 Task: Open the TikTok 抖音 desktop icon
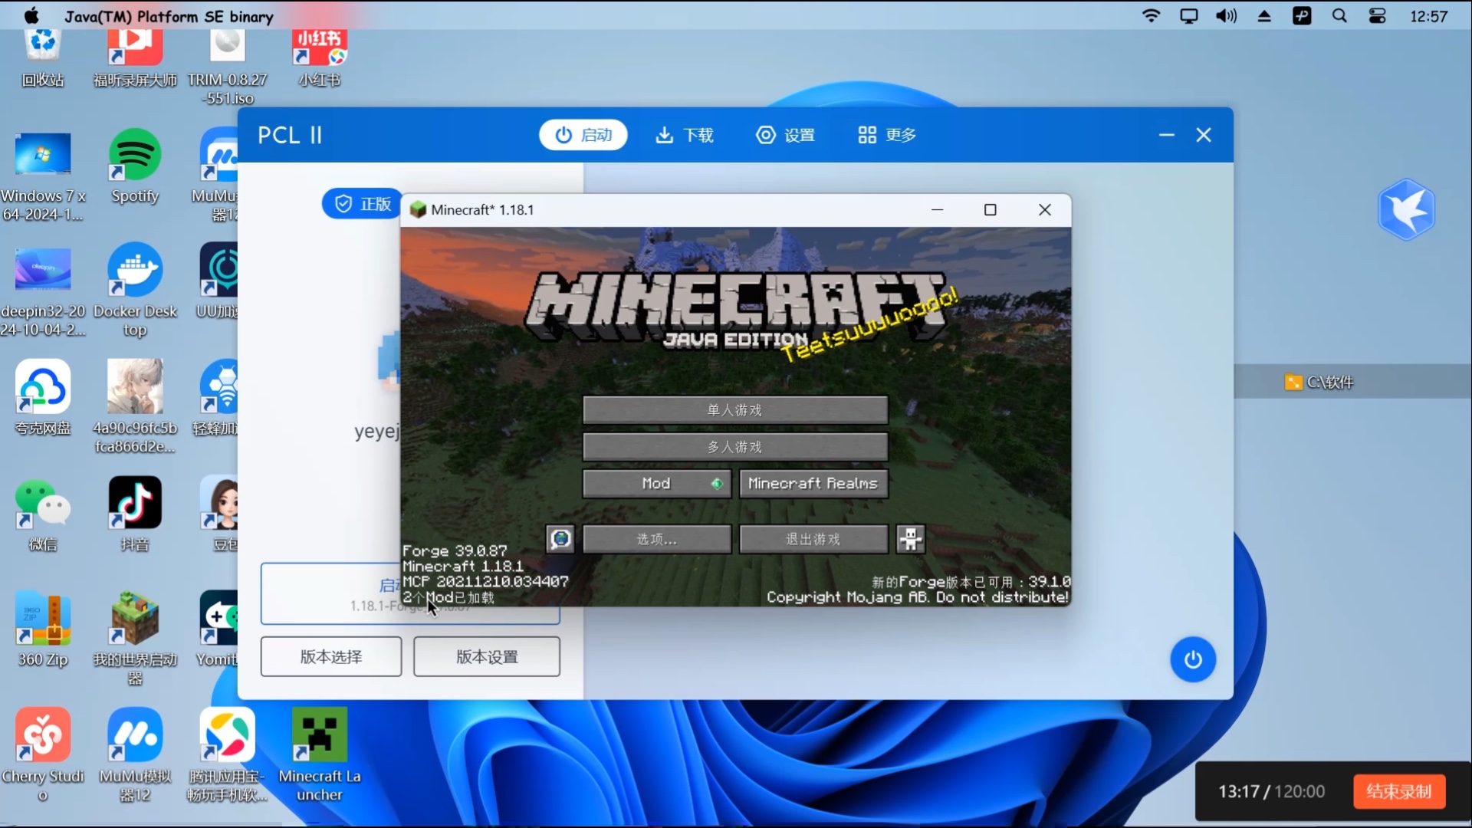tap(135, 504)
